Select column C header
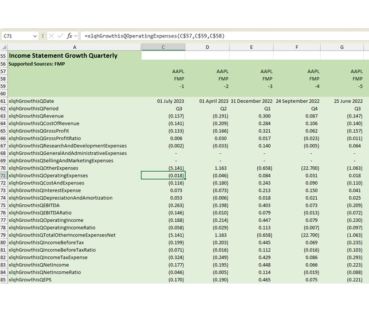Screen dimensions: 369x312 pyautogui.click(x=163, y=47)
